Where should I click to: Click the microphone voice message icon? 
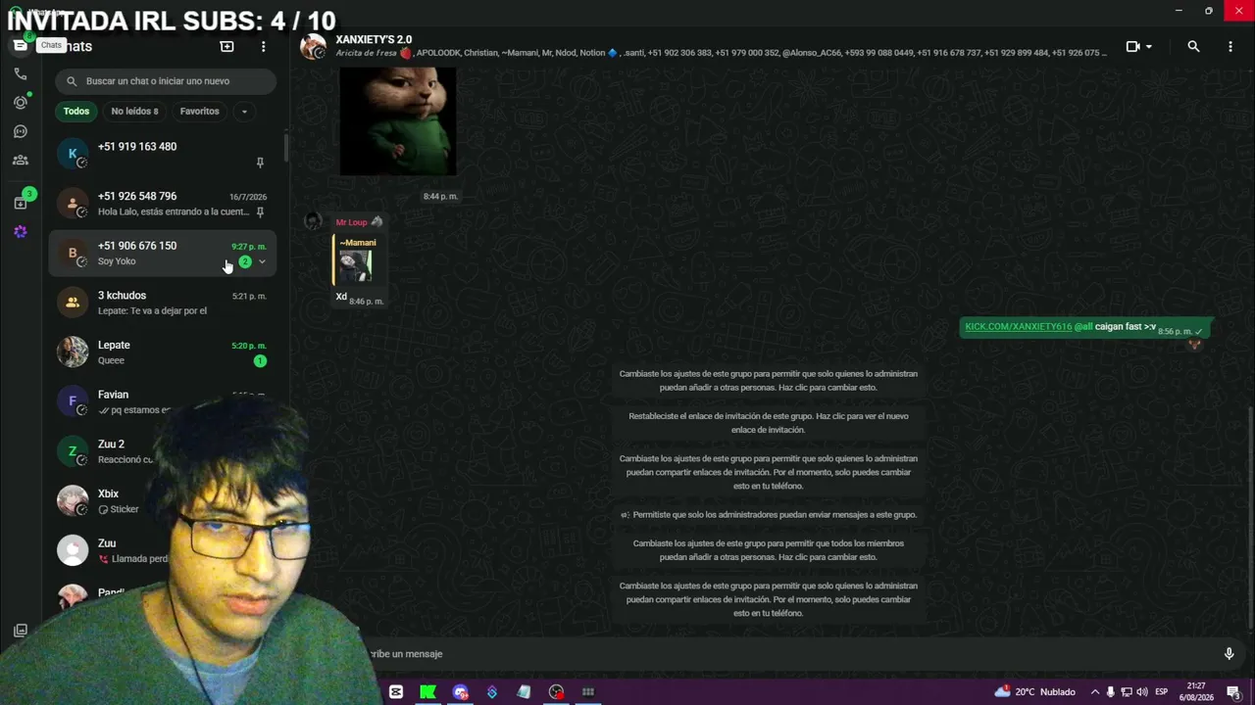point(1229,653)
